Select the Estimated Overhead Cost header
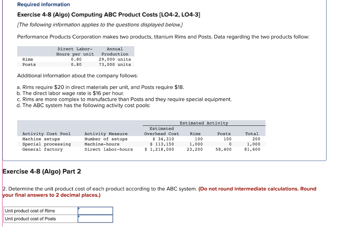This screenshot has height=227, width=339. click(x=162, y=131)
